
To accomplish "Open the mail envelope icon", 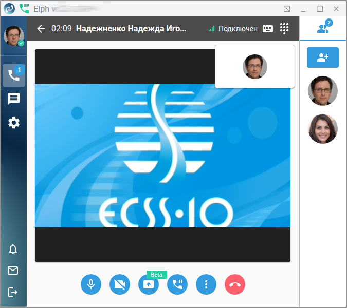I will (x=13, y=271).
